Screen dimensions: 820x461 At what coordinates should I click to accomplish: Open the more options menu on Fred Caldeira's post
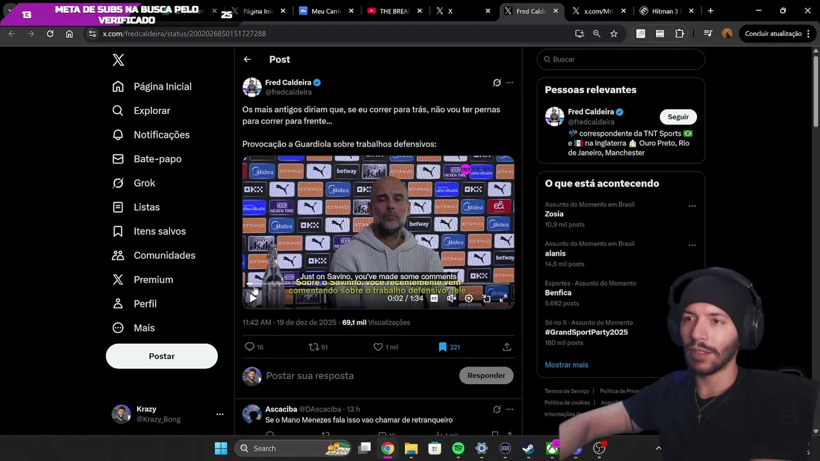[510, 83]
